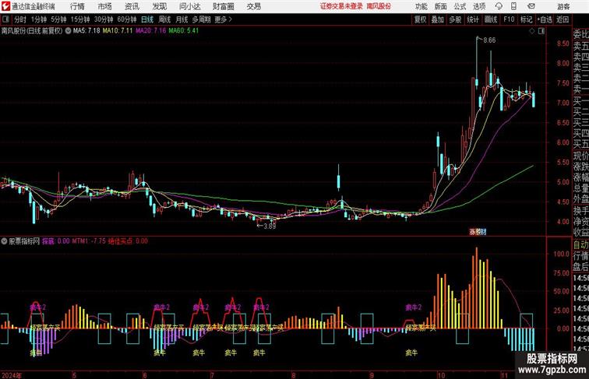This screenshot has height=379, width=589.
Task: Click the 8.50 price axis label
Action: [x=563, y=44]
